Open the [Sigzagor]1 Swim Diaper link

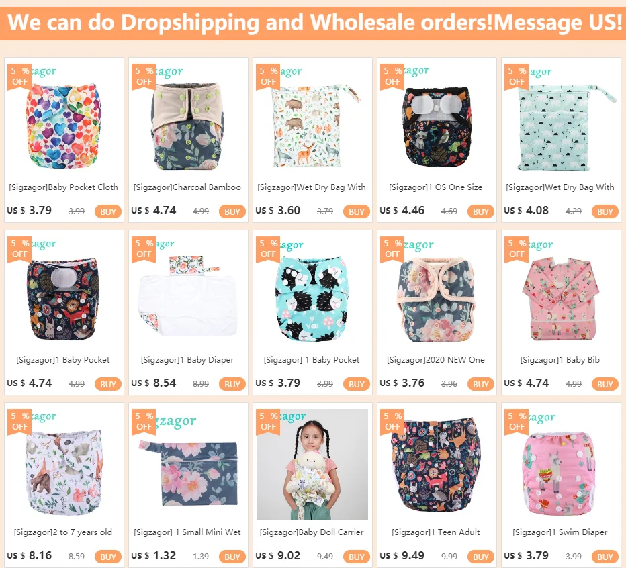[560, 532]
